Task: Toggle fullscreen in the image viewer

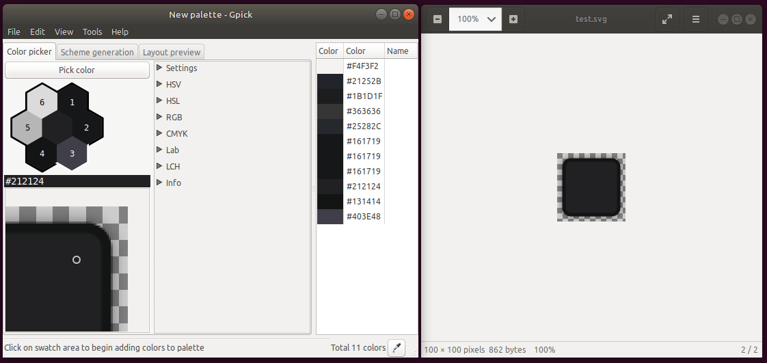Action: pos(667,20)
